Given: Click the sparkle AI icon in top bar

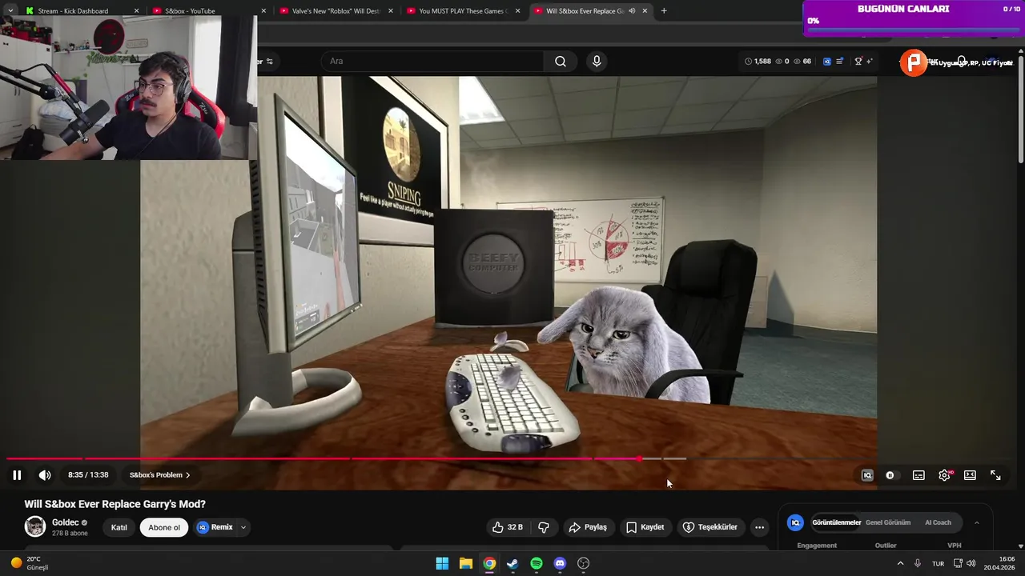Looking at the screenshot, I should point(870,62).
